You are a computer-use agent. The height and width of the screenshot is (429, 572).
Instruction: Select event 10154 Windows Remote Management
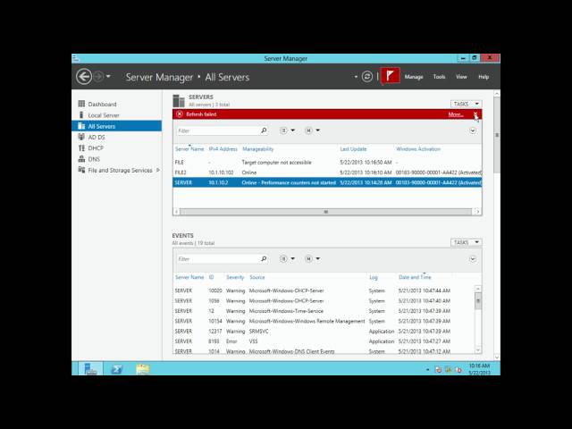coord(324,321)
